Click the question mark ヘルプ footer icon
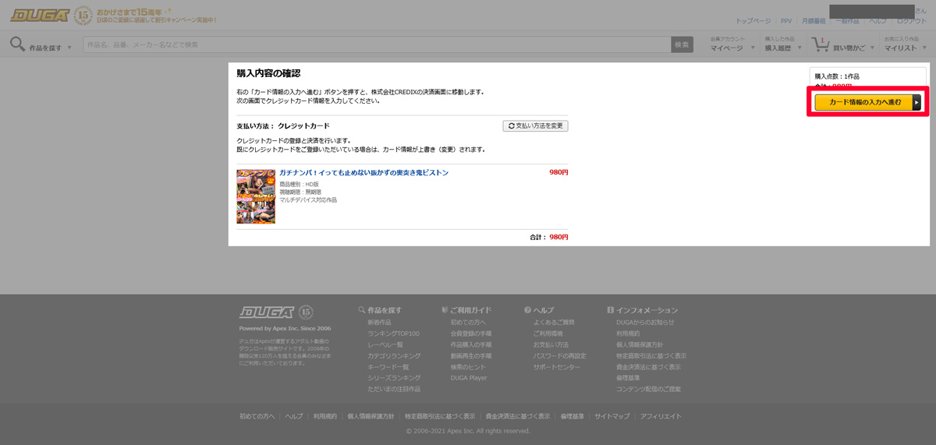Image resolution: width=936 pixels, height=445 pixels. coord(528,310)
